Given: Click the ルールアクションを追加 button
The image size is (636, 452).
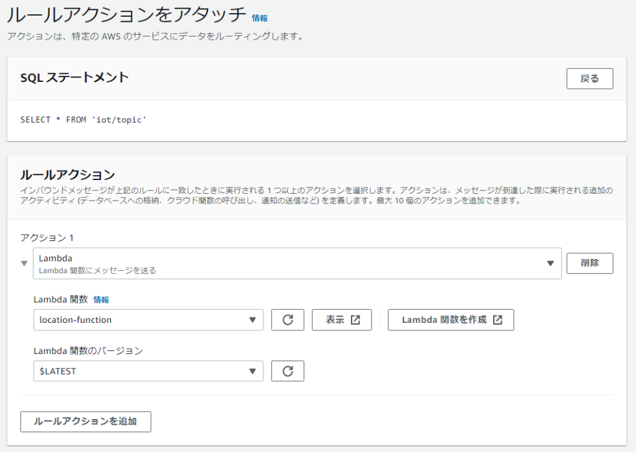Looking at the screenshot, I should tap(85, 421).
